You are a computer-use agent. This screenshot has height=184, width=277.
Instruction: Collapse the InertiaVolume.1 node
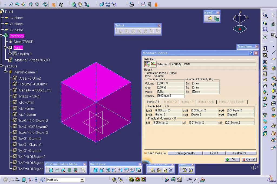5,72
